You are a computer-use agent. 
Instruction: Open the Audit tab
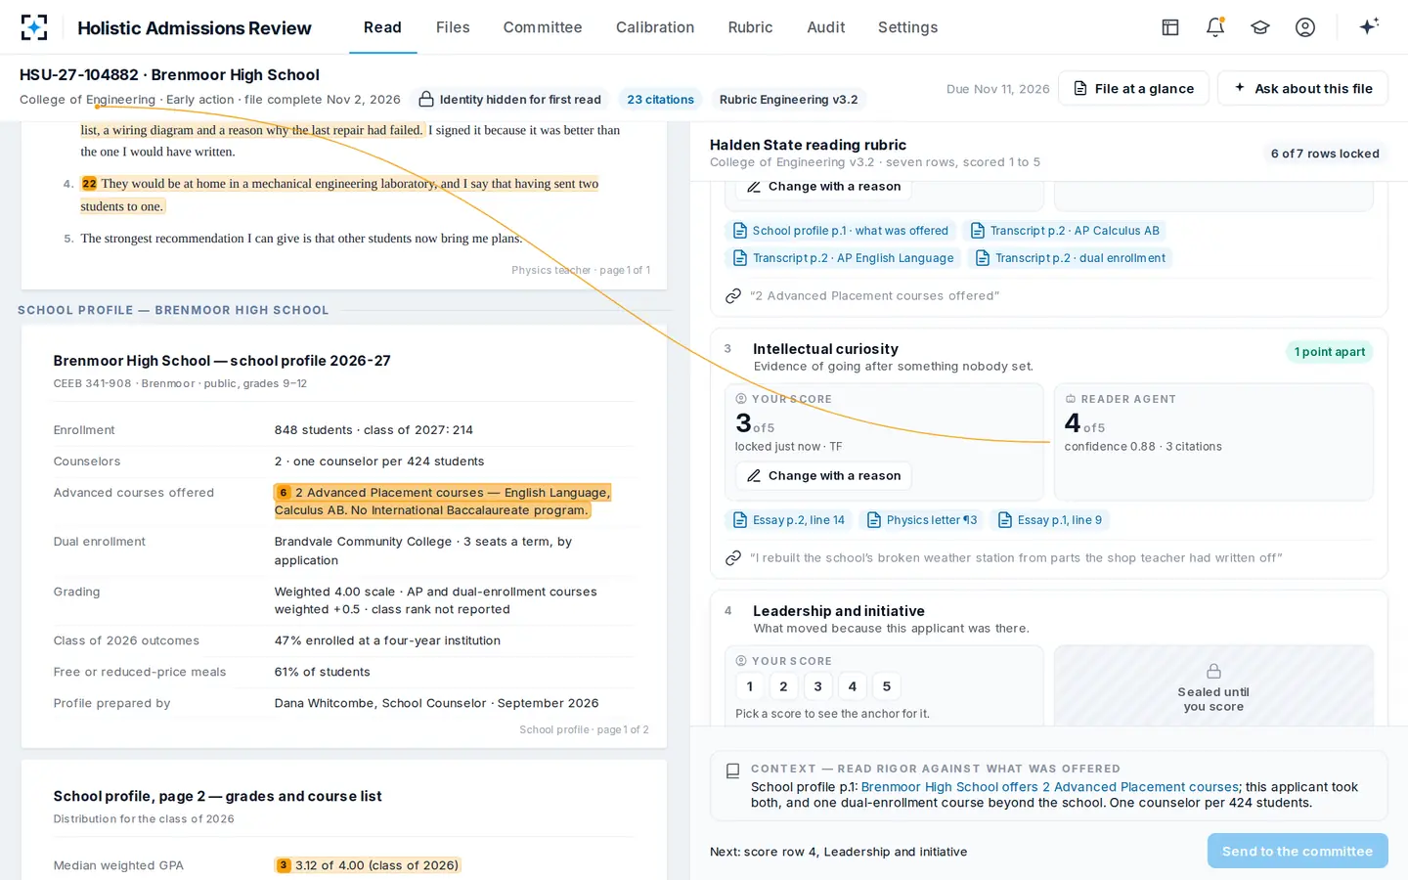pyautogui.click(x=826, y=27)
